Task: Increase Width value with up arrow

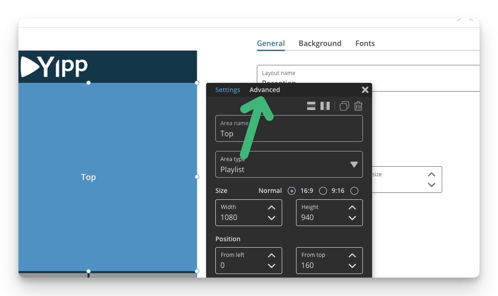Action: pyautogui.click(x=272, y=208)
